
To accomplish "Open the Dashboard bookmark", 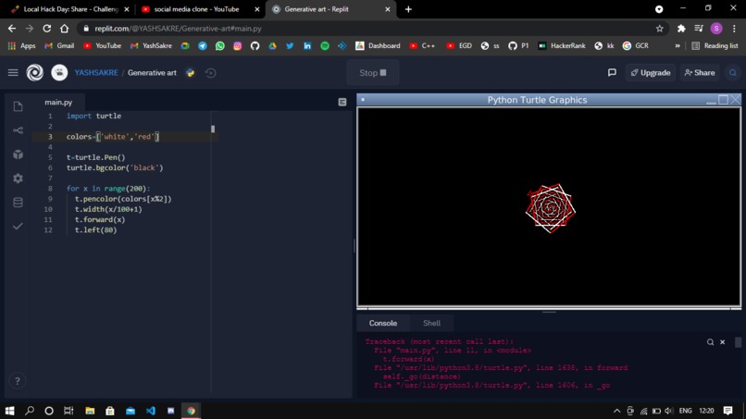I will click(x=378, y=45).
